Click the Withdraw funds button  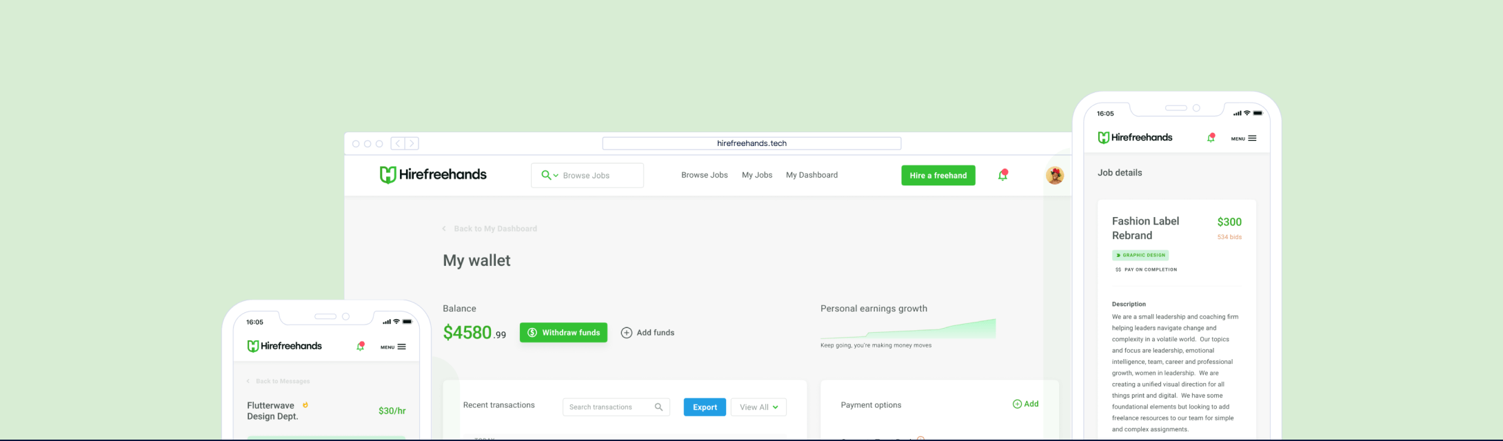tap(563, 333)
